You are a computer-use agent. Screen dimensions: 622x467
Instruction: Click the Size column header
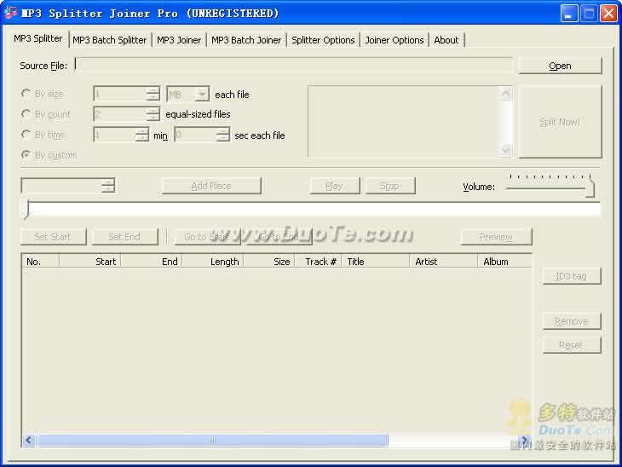click(x=269, y=262)
